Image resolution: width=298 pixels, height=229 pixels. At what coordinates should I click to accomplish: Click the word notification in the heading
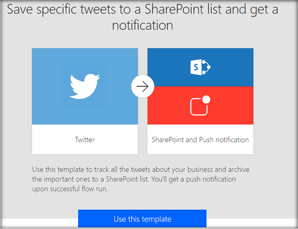143,25
